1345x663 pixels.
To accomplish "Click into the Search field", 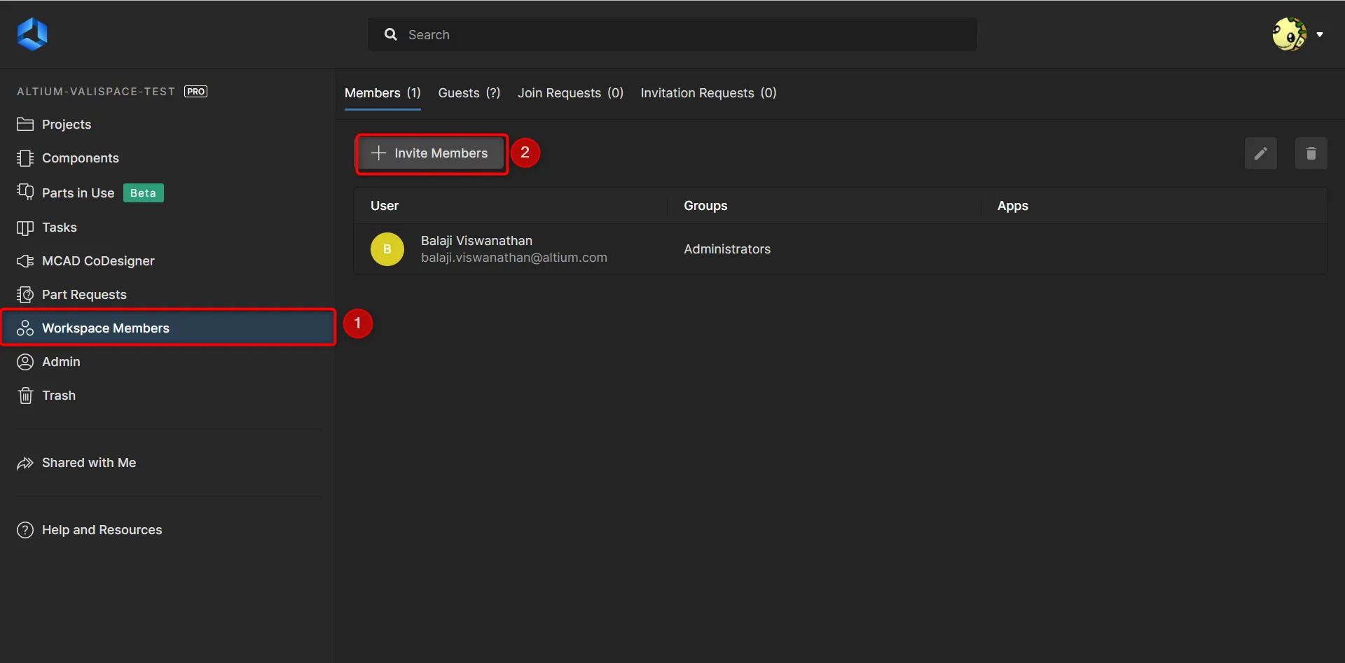I will point(672,34).
